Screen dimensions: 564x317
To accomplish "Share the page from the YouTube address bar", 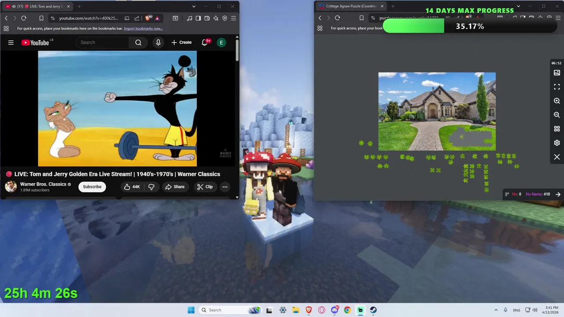I will coord(137,18).
